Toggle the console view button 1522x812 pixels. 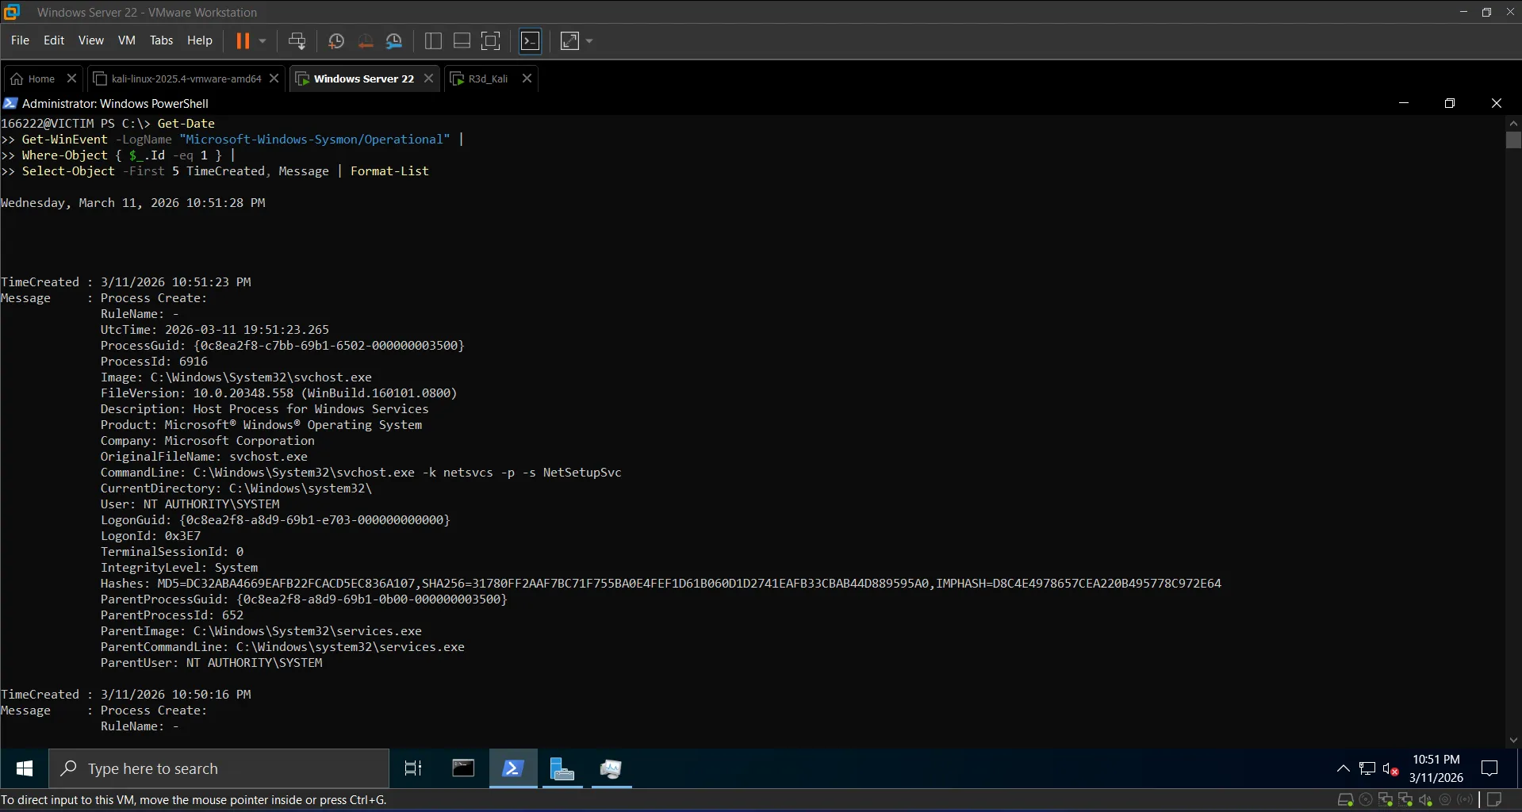point(530,40)
